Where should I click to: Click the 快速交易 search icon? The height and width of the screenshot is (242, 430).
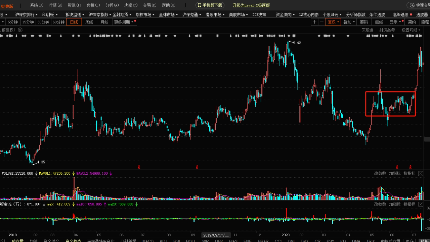pos(412,5)
